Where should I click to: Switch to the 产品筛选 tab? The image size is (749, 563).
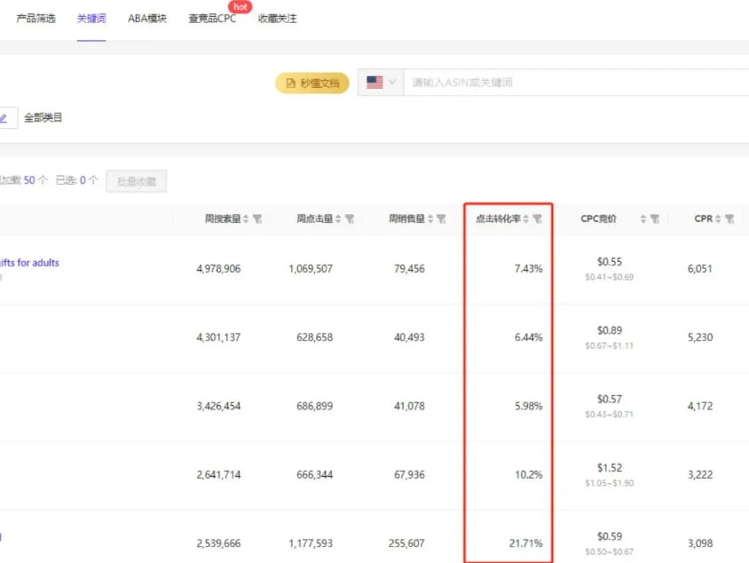coord(35,19)
